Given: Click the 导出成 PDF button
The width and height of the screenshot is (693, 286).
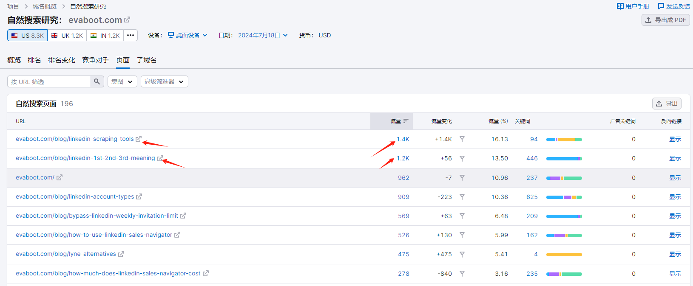Looking at the screenshot, I should point(666,20).
